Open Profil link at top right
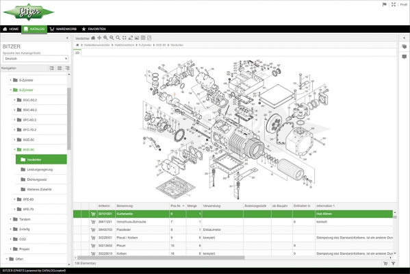The height and width of the screenshot is (274, 410). (x=403, y=5)
